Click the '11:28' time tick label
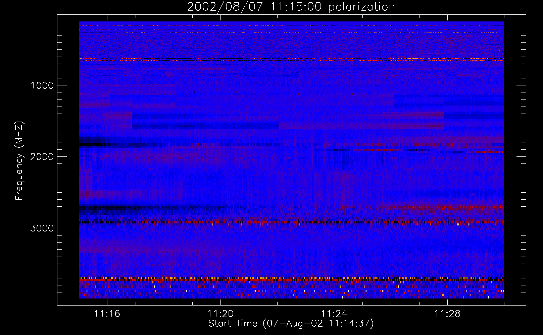Screen dimensions: 543x335 [447, 314]
